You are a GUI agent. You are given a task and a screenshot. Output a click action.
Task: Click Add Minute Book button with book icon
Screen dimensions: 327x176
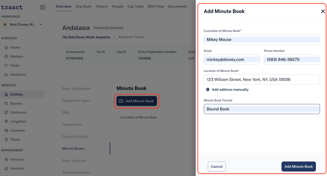137,101
